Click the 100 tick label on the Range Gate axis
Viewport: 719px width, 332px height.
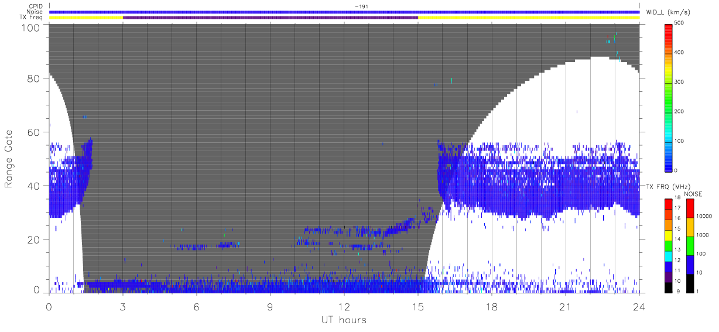pos(32,28)
